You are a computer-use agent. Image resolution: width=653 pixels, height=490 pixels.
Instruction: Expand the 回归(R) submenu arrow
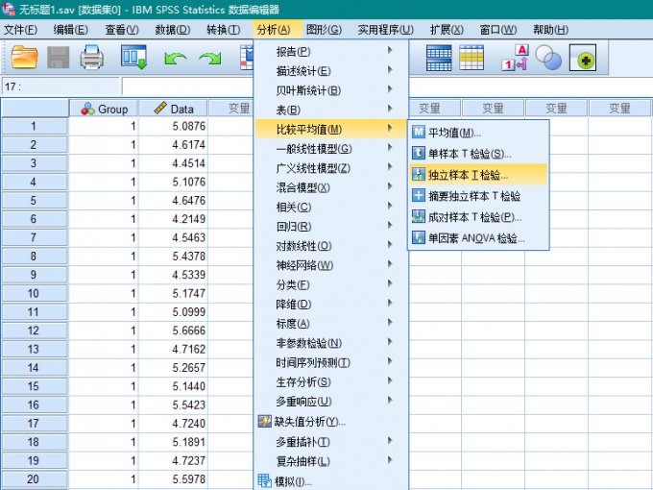(390, 226)
